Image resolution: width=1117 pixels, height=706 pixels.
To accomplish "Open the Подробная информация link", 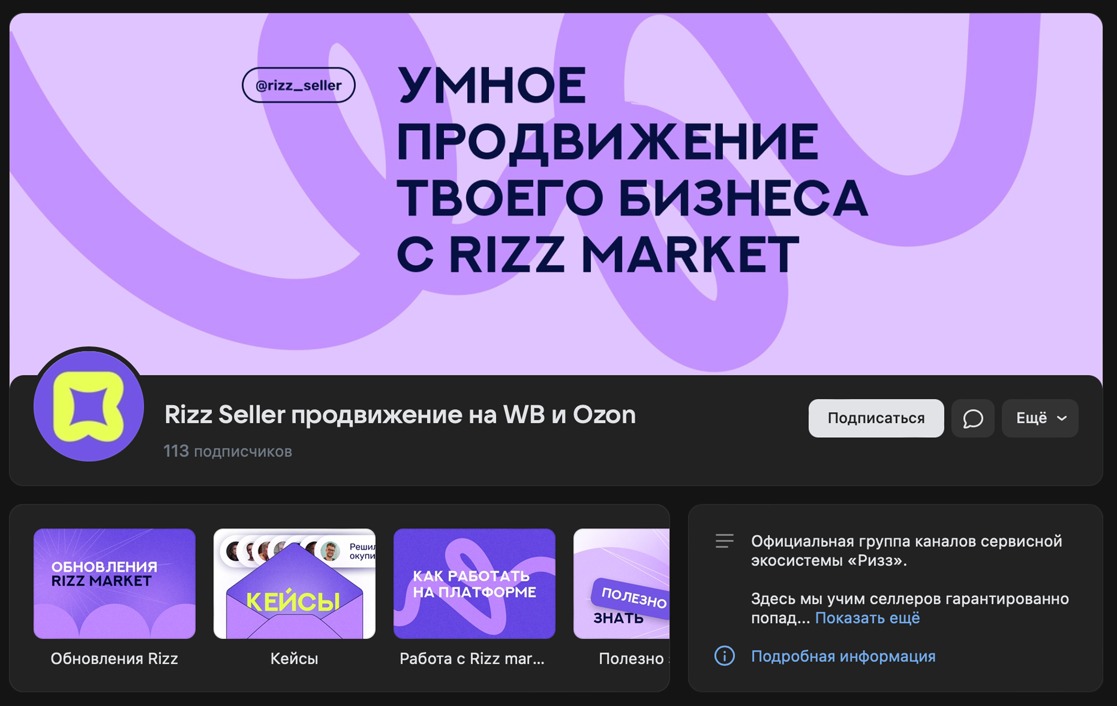I will [843, 657].
